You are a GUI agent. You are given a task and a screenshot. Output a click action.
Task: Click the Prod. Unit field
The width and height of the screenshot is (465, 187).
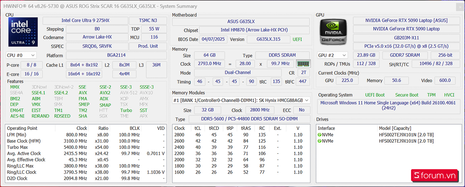tap(148, 46)
